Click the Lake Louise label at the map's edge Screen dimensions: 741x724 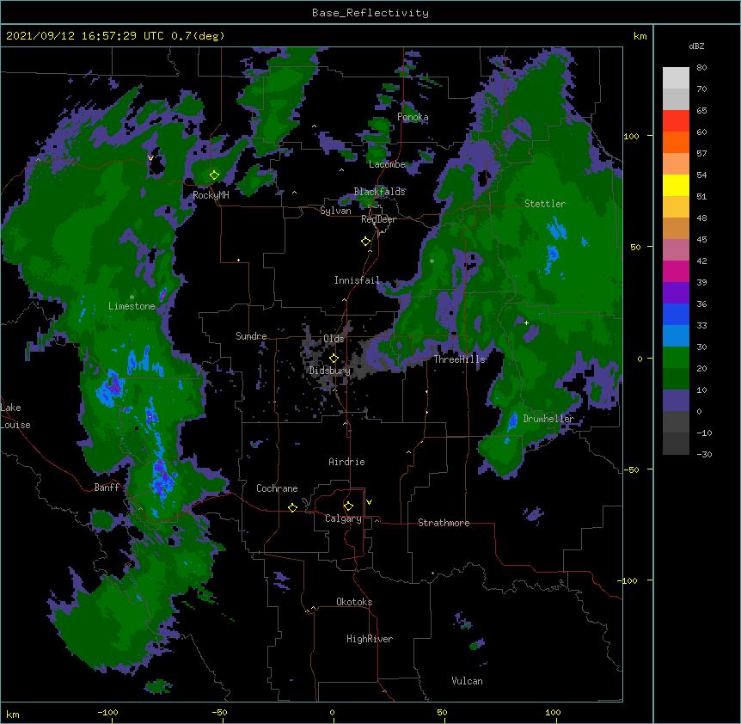pyautogui.click(x=15, y=416)
